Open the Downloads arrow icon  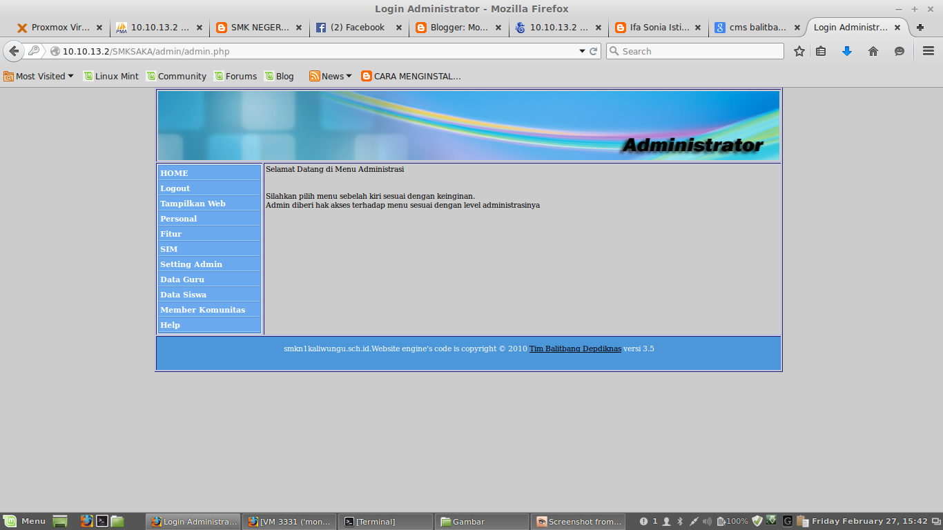pyautogui.click(x=847, y=51)
